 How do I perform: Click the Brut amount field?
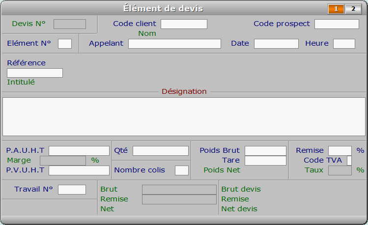[x=179, y=190]
